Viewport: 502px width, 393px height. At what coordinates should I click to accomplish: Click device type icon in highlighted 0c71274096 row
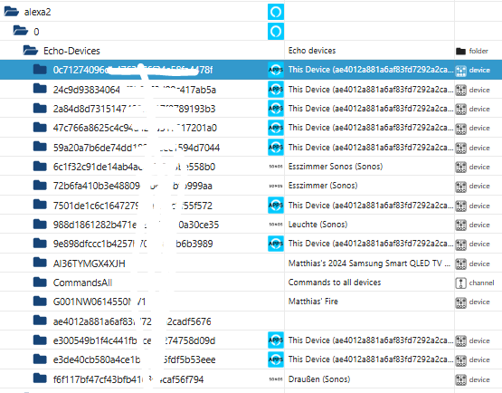tap(460, 71)
